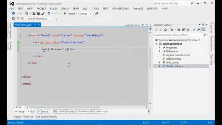Select the <html> tag navigator button

pyautogui.click(x=61, y=111)
